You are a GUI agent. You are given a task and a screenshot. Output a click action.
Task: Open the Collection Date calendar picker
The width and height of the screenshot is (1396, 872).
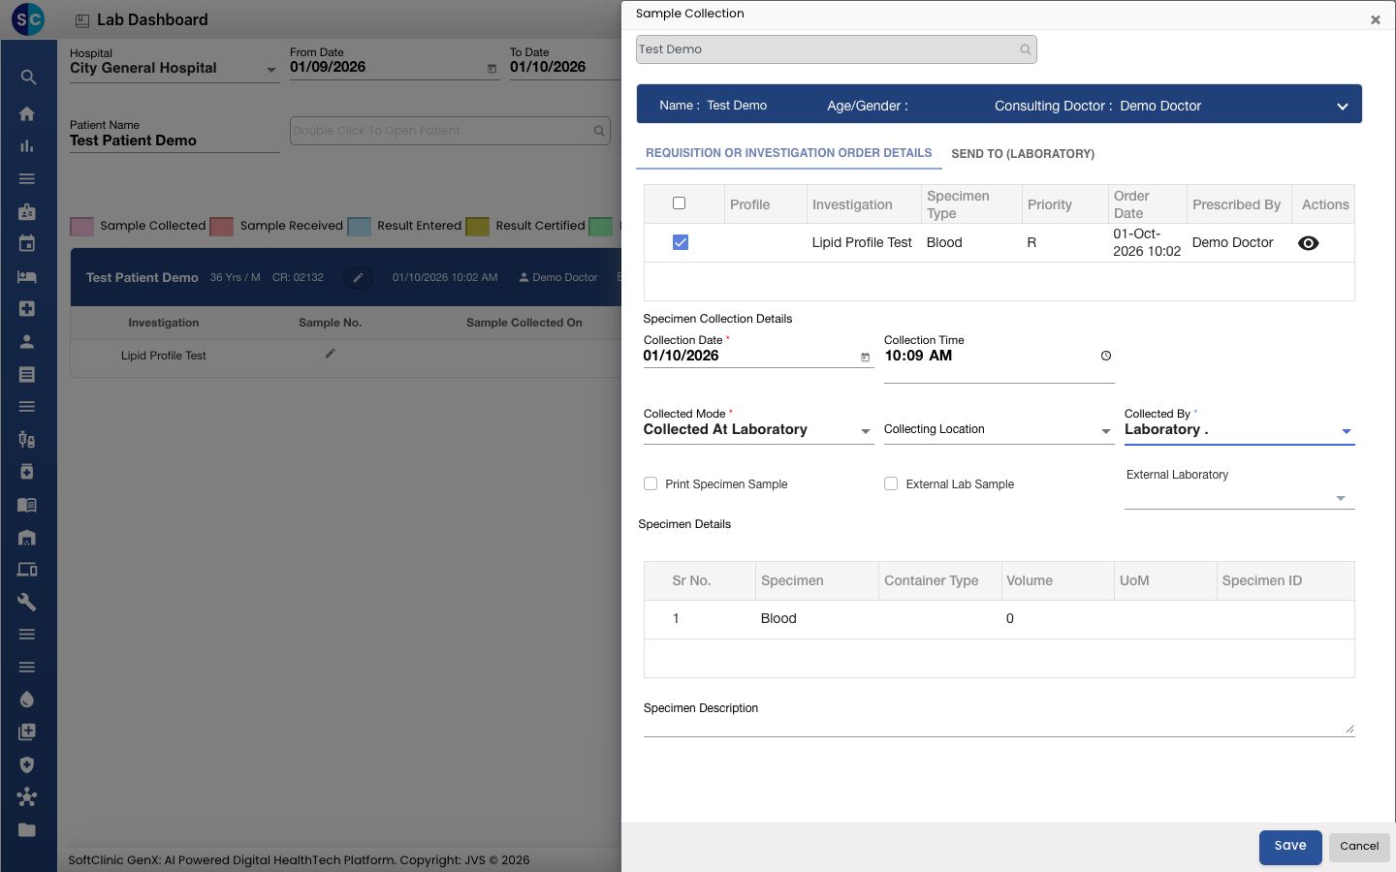pos(866,357)
